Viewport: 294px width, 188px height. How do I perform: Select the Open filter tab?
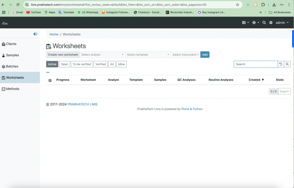(65, 64)
